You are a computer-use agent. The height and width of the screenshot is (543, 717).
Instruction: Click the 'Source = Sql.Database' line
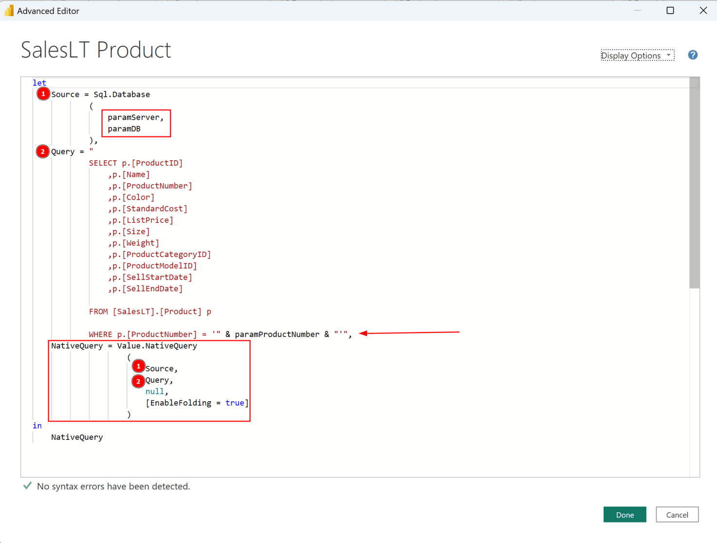point(100,94)
